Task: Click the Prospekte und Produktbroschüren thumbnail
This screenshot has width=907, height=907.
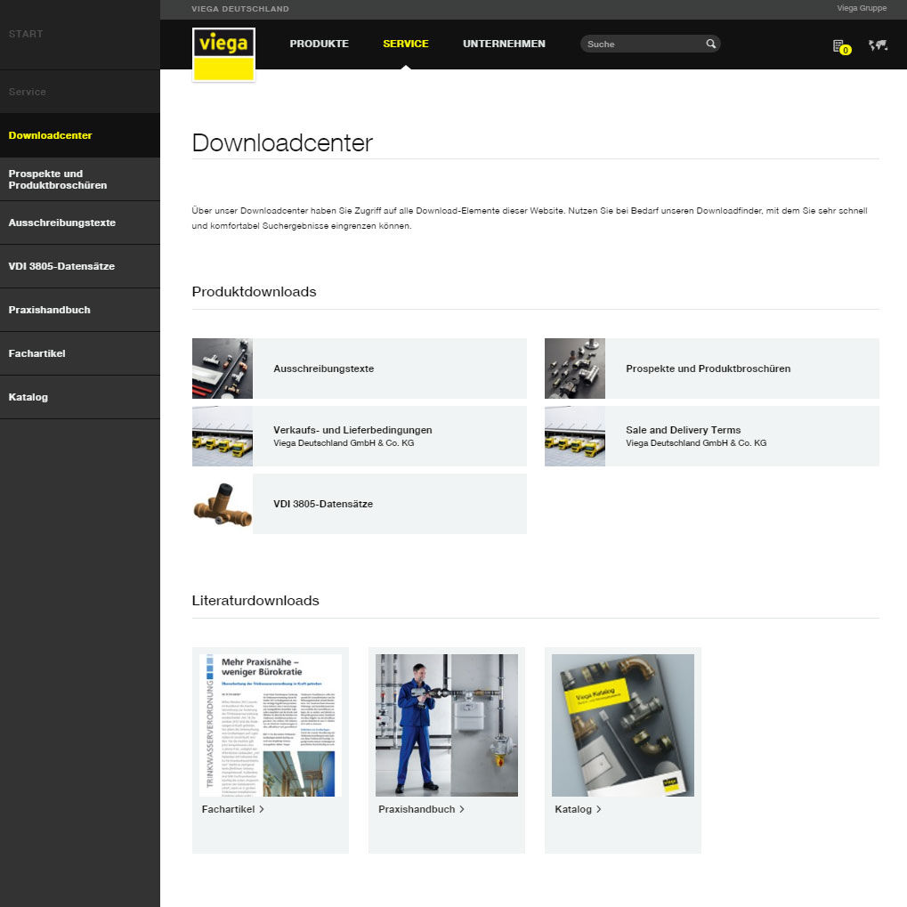Action: pos(574,368)
